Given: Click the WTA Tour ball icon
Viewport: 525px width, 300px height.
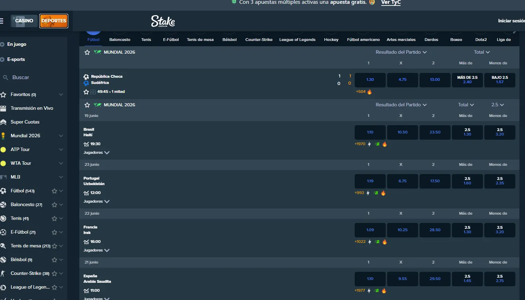Looking at the screenshot, I should [3, 163].
